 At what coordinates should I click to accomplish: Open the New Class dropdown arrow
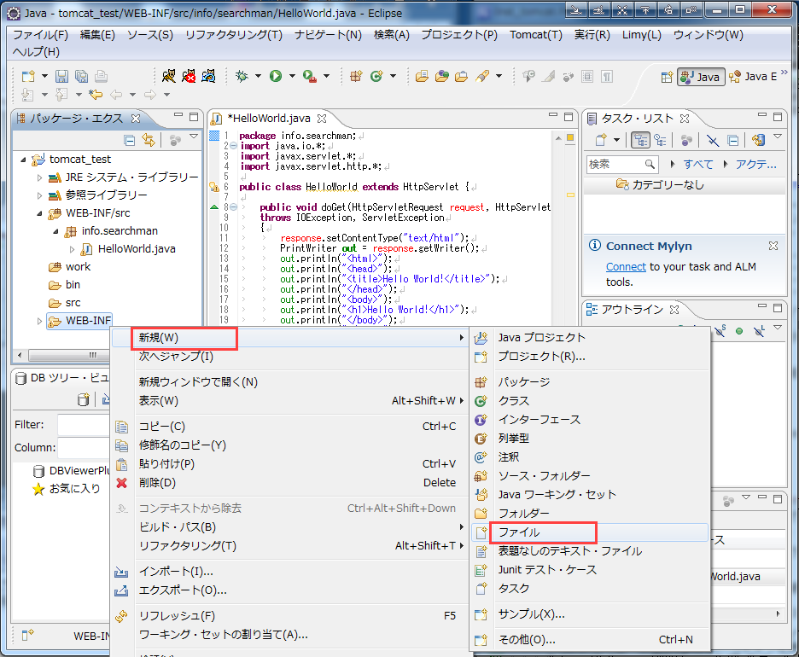pyautogui.click(x=393, y=77)
